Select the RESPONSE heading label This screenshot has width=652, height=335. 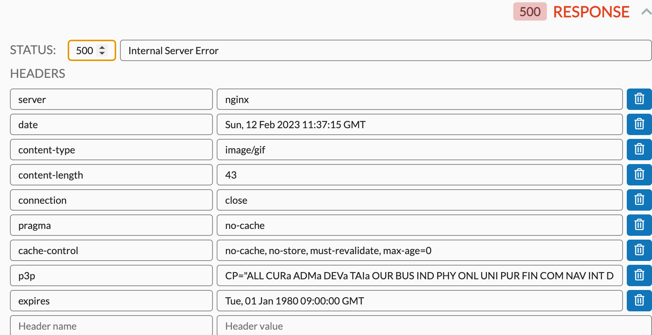(x=591, y=12)
